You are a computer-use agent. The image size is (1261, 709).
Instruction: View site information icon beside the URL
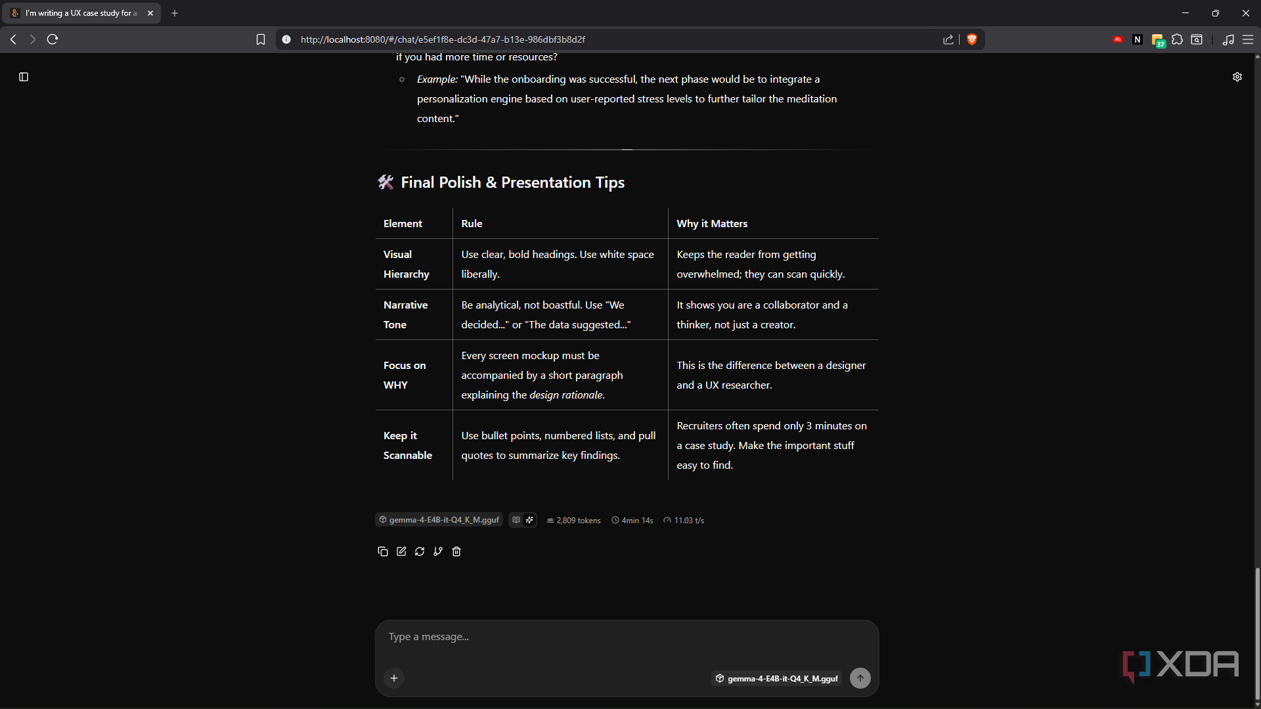(x=286, y=39)
